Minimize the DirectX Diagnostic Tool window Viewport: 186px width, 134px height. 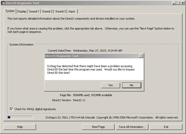pyautogui.click(x=174, y=3)
